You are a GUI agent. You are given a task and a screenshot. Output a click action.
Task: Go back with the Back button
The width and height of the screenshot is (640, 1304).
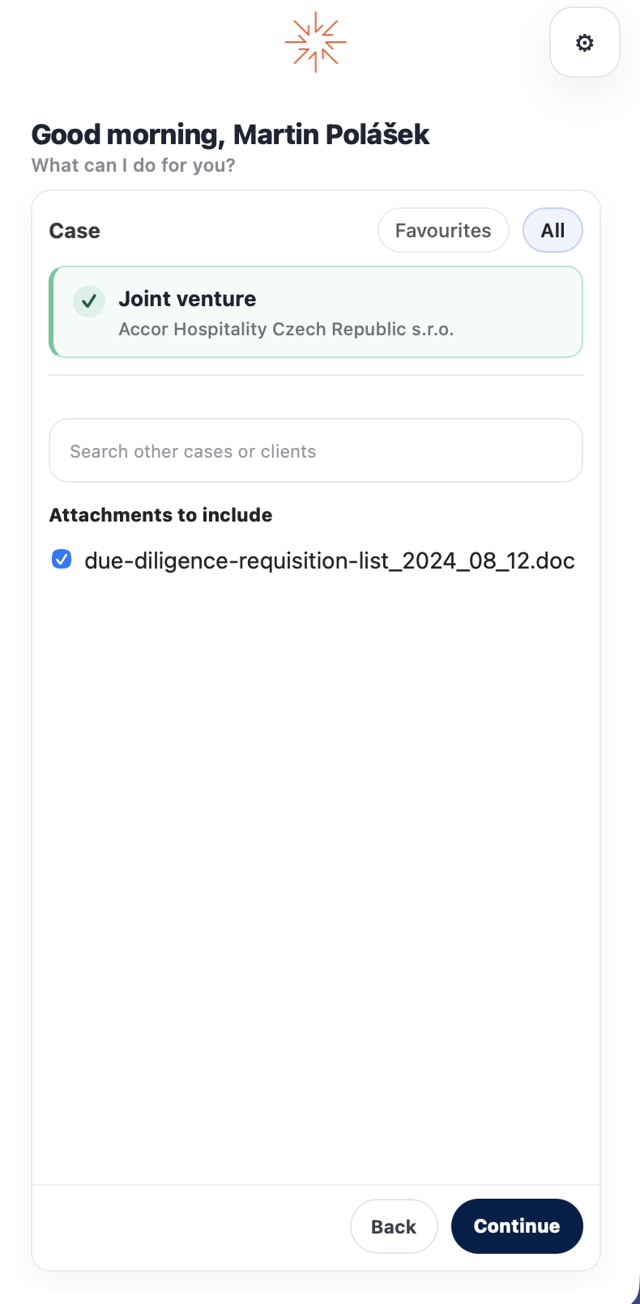394,1226
